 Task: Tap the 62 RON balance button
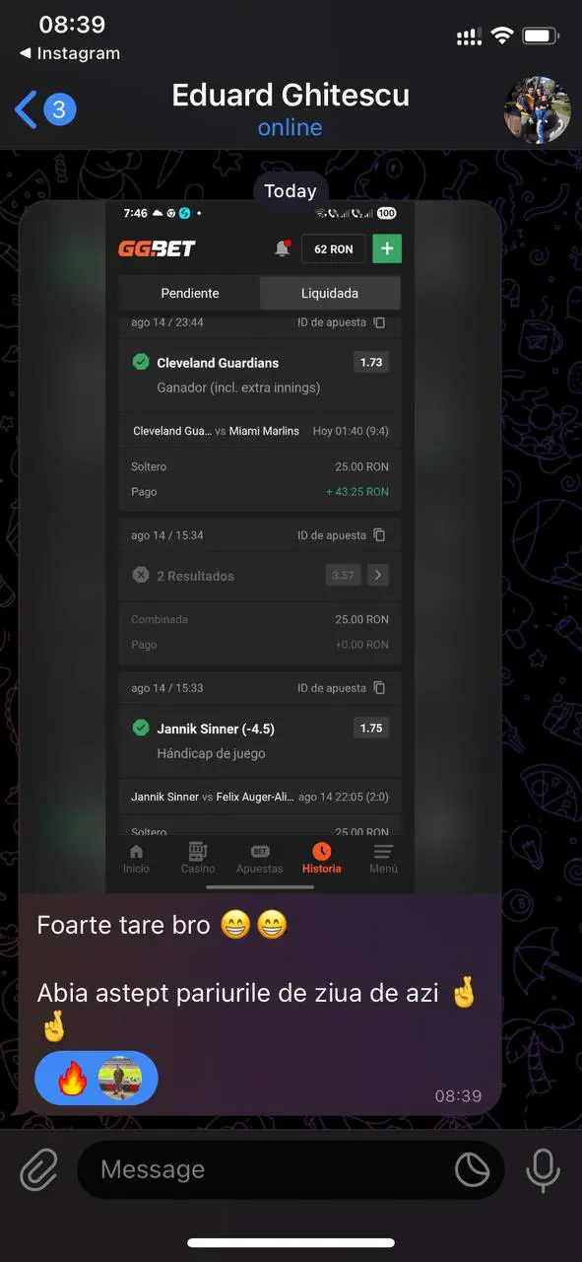point(334,249)
